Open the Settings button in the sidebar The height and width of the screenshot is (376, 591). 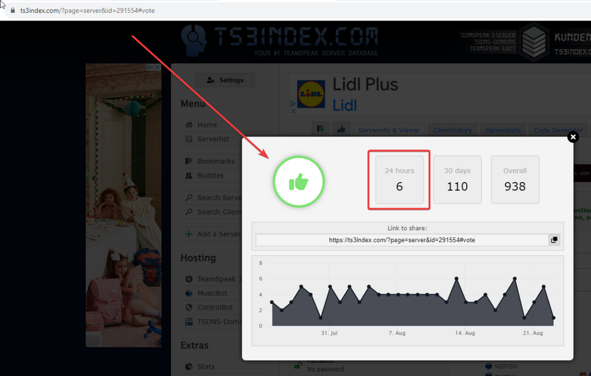[225, 80]
